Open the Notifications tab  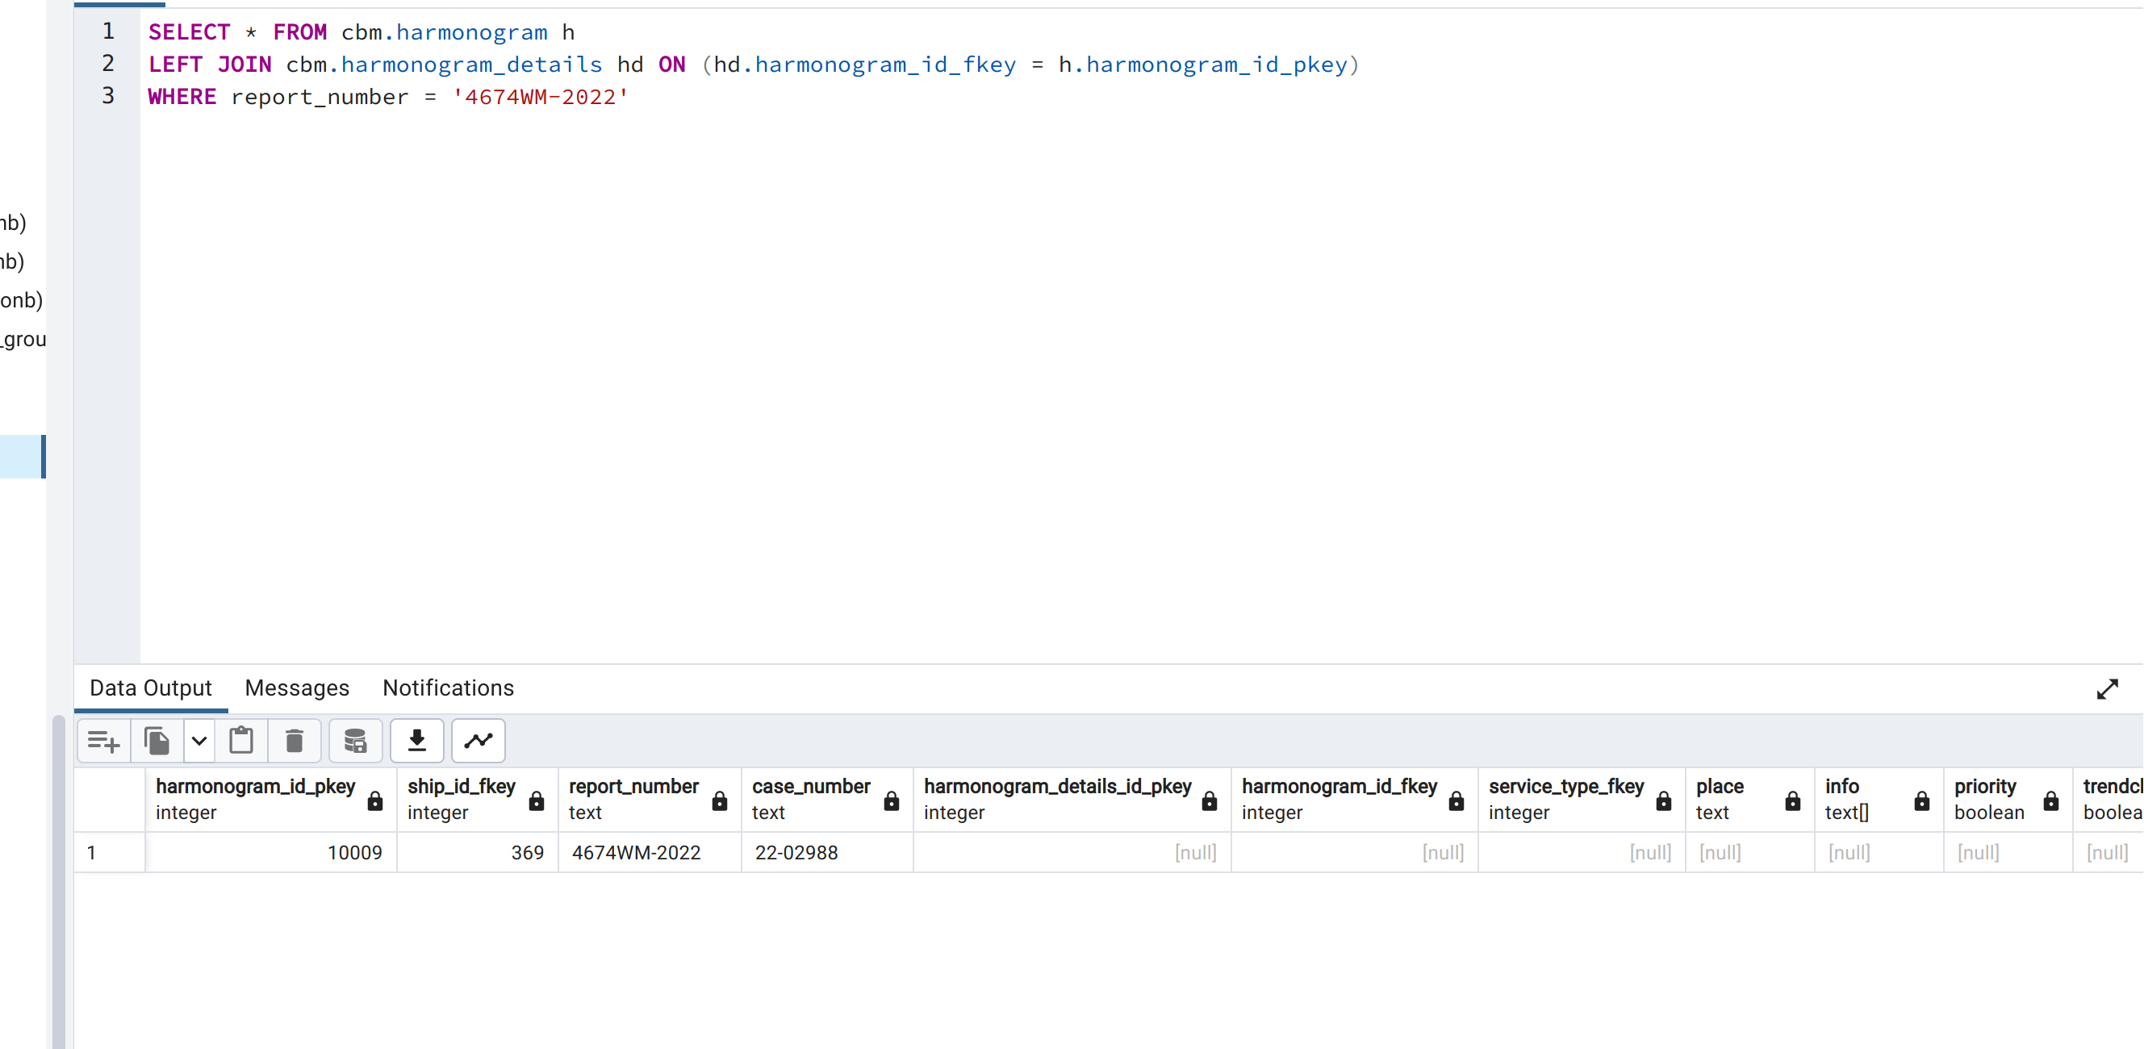[x=448, y=687]
